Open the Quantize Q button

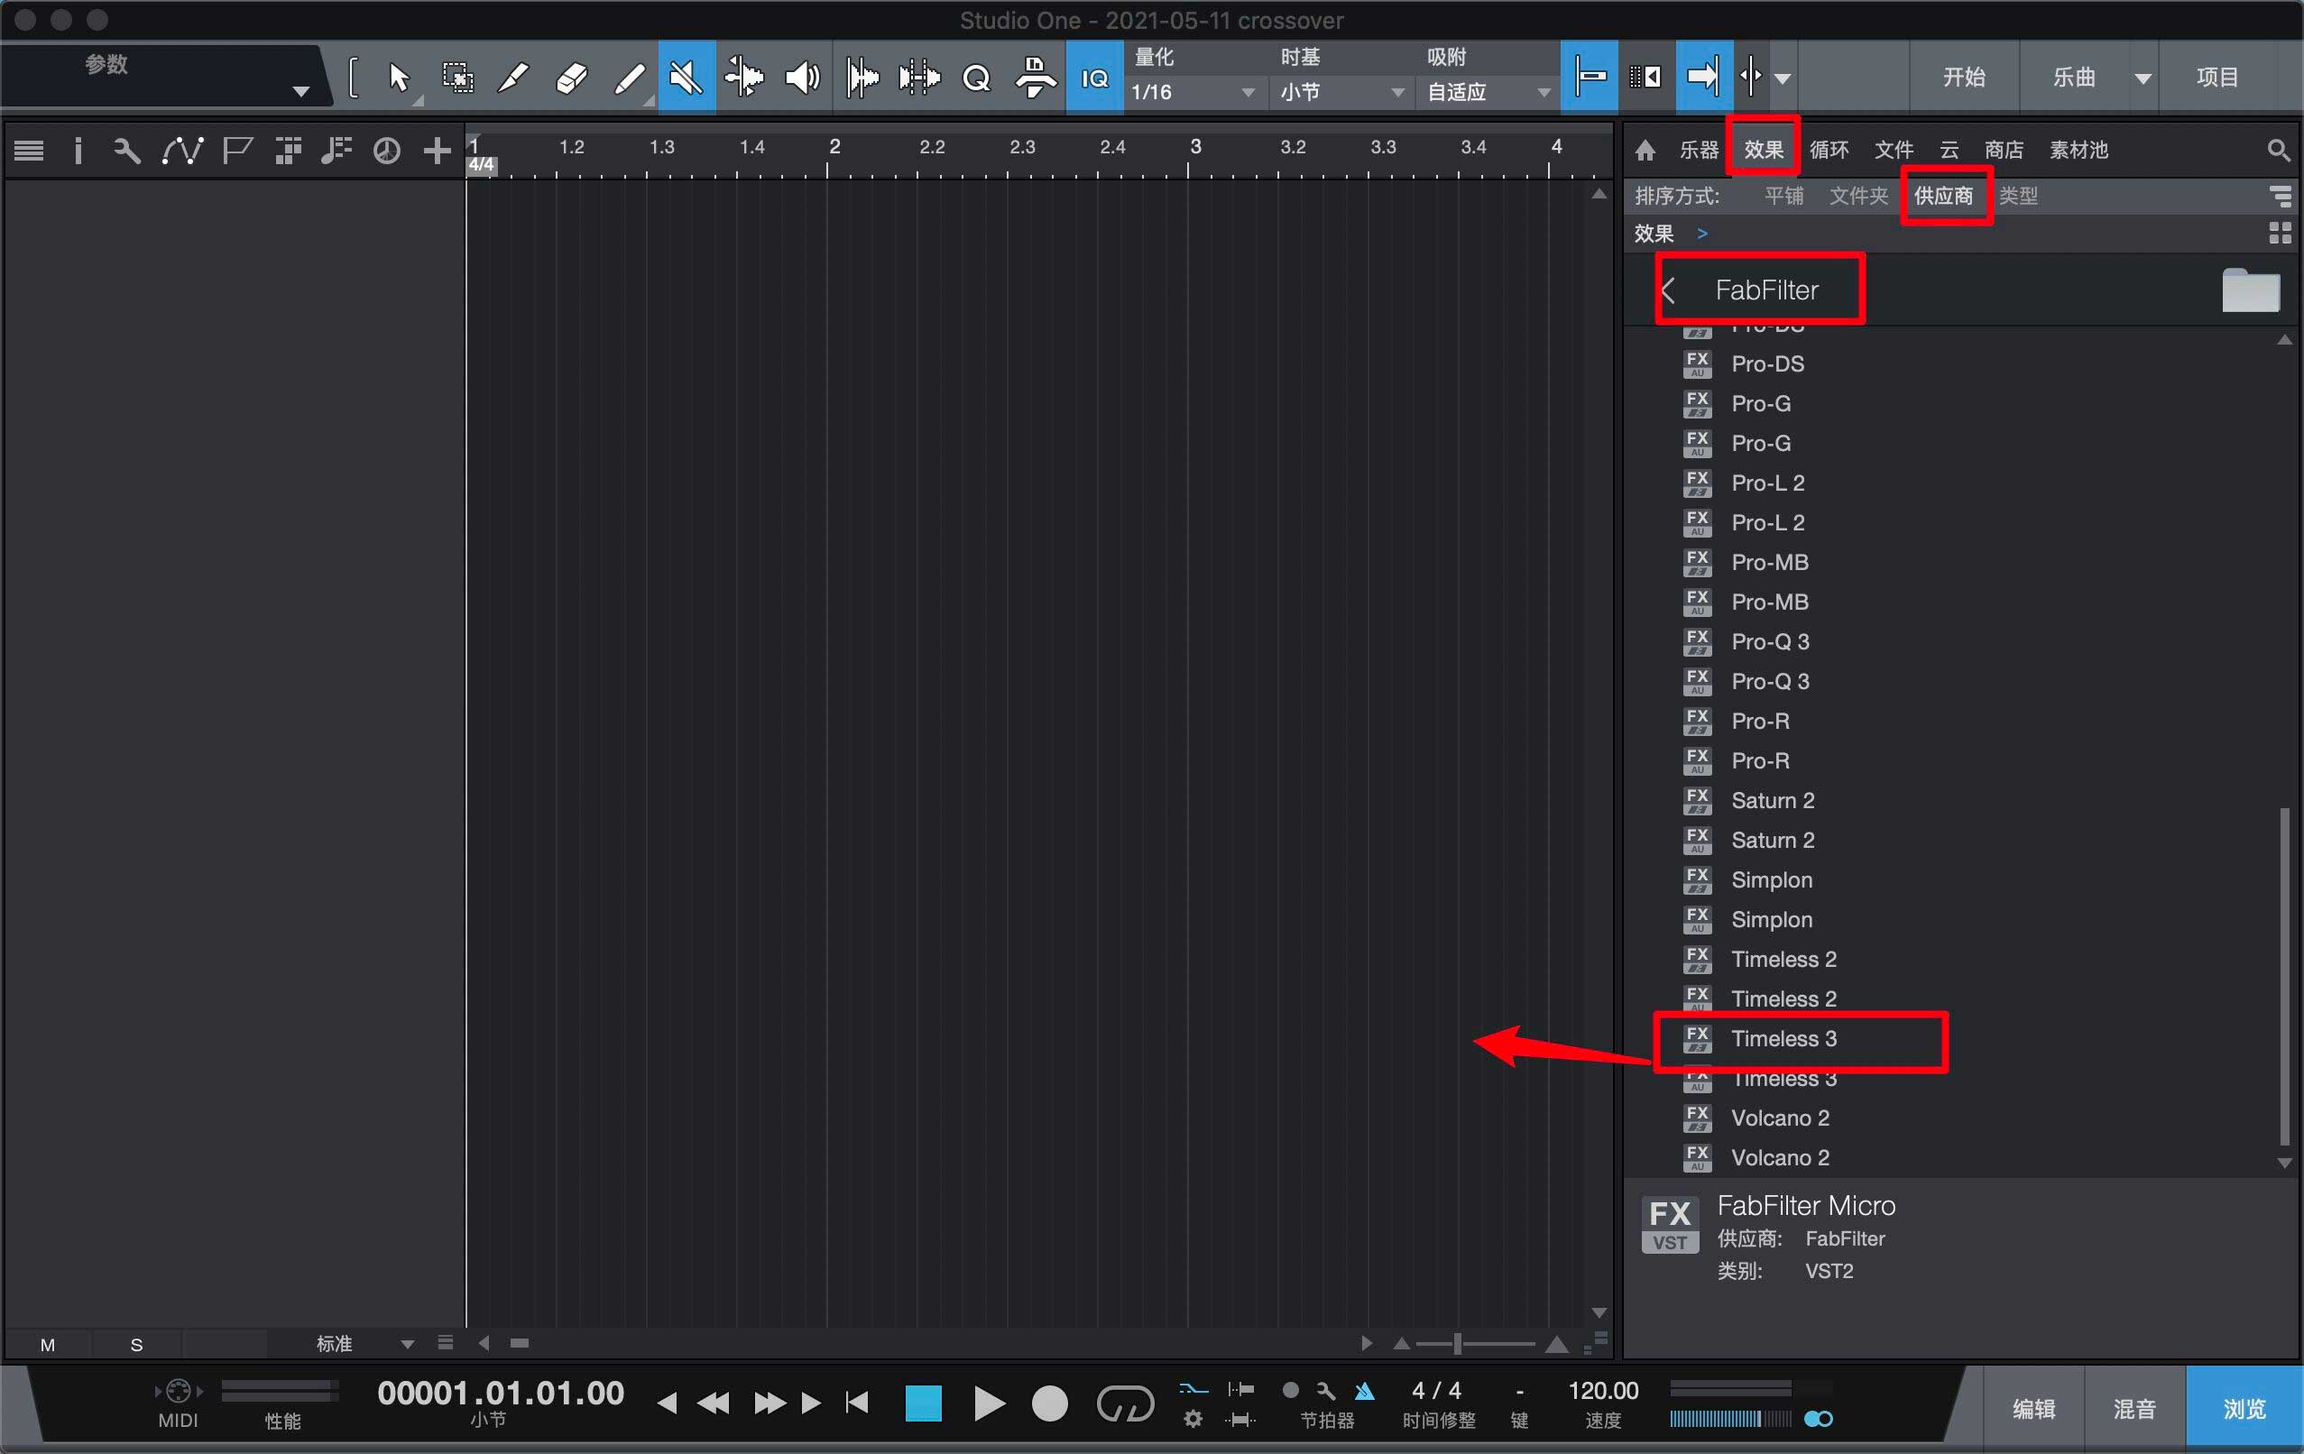tap(976, 77)
